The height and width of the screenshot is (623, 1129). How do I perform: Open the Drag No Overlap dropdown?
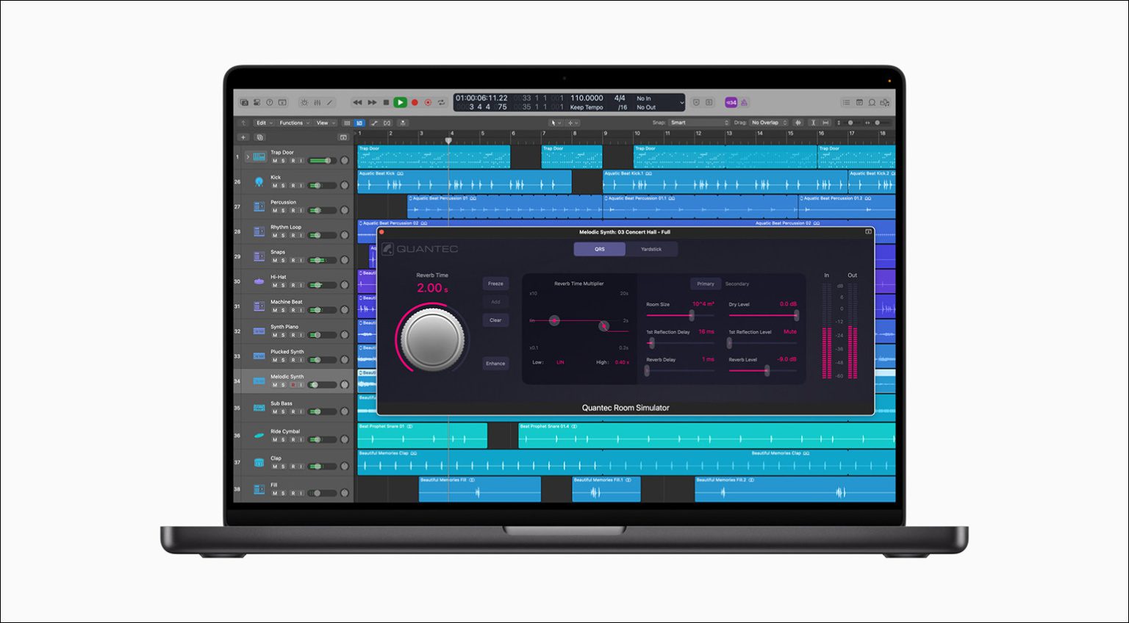[x=768, y=123]
